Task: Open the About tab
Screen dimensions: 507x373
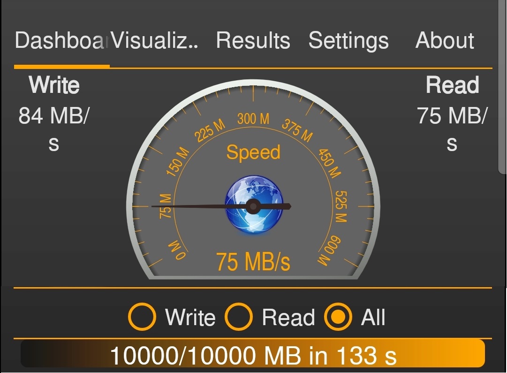Action: [x=445, y=41]
